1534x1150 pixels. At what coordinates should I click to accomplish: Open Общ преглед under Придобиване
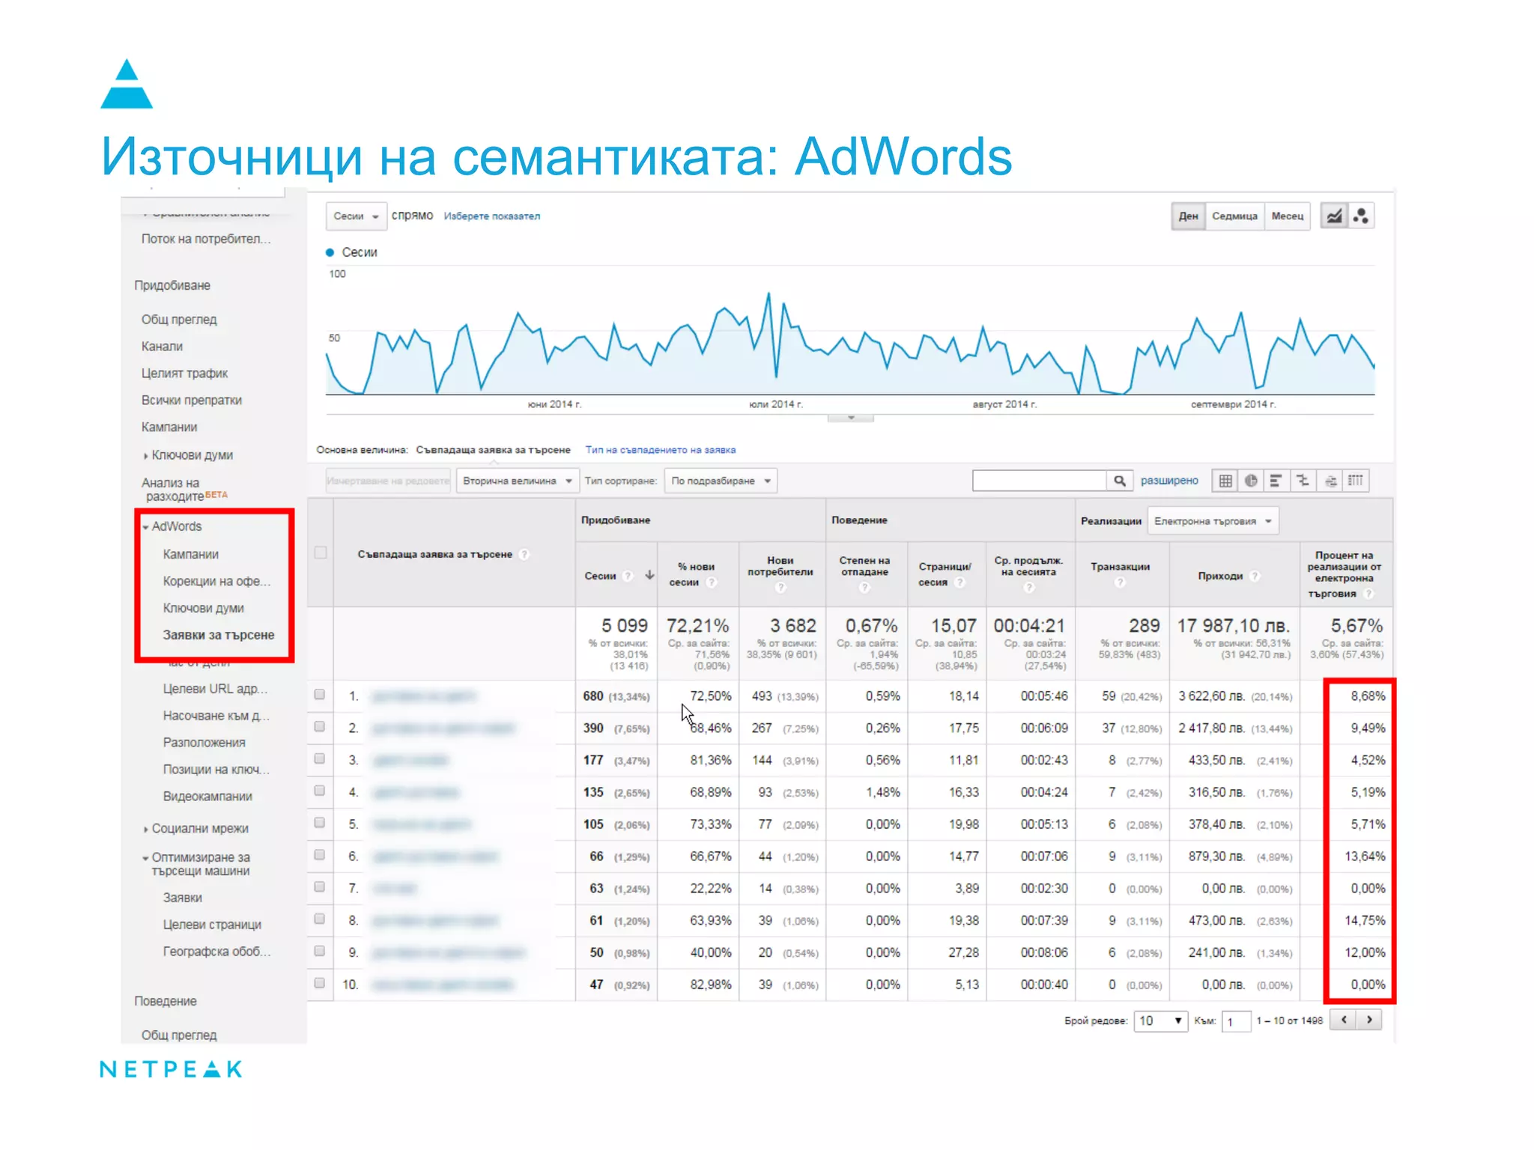(179, 320)
